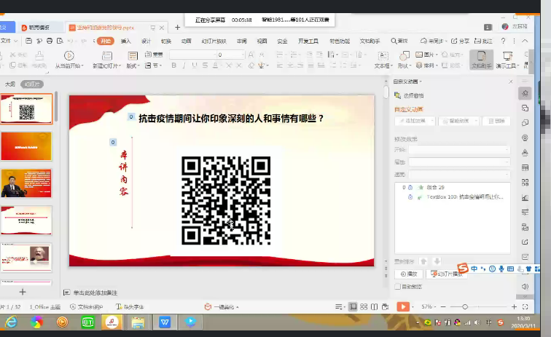551x337 pixels.
Task: Open the 设计 design tab
Action: (146, 41)
